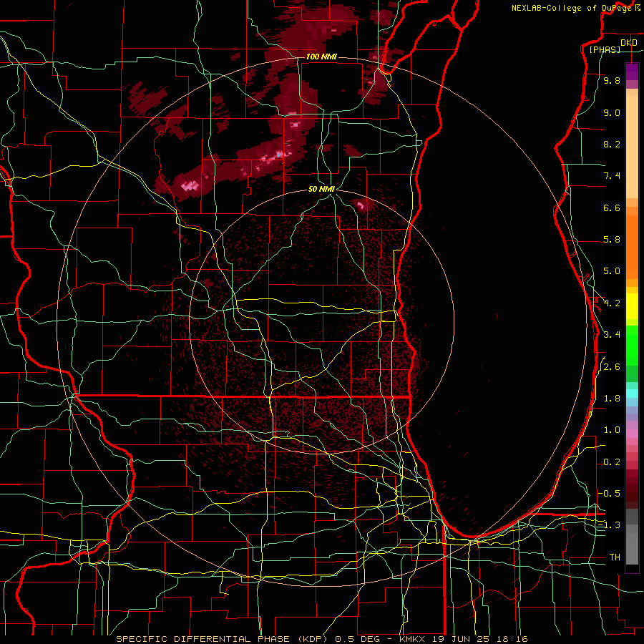Viewport: 644px width, 644px height.
Task: Click the 50 NMI range ring label
Action: [321, 189]
